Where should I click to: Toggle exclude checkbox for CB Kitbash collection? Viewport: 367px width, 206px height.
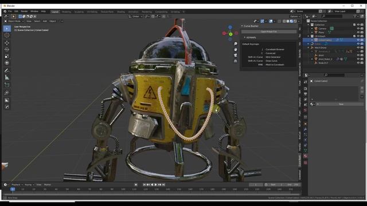(354, 36)
